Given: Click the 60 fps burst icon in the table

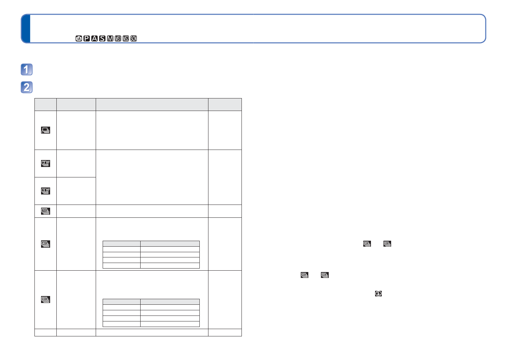Looking at the screenshot, I should [46, 300].
